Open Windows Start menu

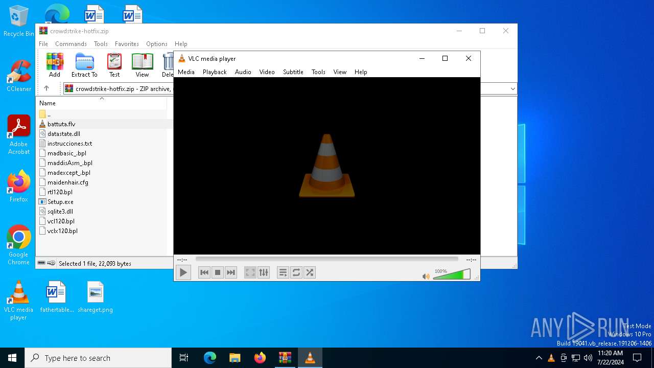click(x=12, y=358)
